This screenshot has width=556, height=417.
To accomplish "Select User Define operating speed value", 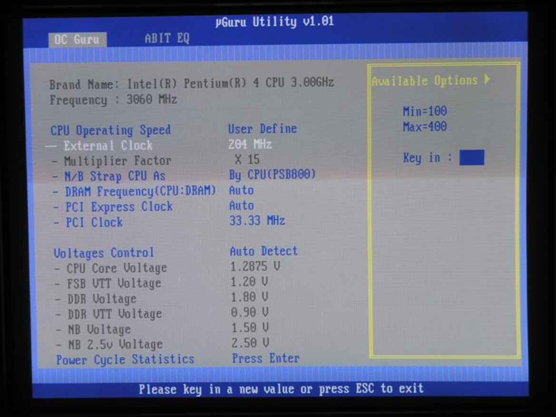I will (x=263, y=129).
